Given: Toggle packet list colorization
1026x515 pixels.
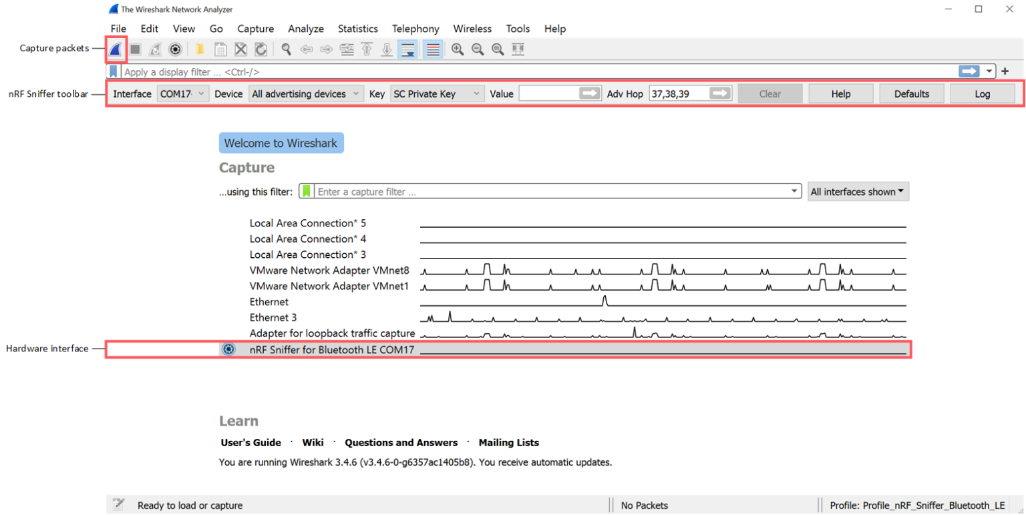Looking at the screenshot, I should [x=432, y=49].
